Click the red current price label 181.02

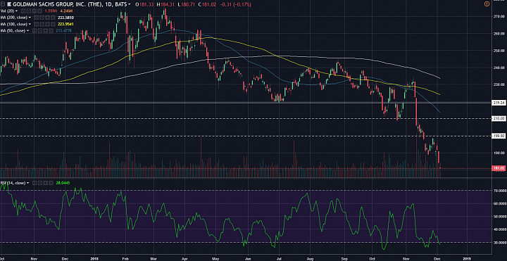[498, 168]
